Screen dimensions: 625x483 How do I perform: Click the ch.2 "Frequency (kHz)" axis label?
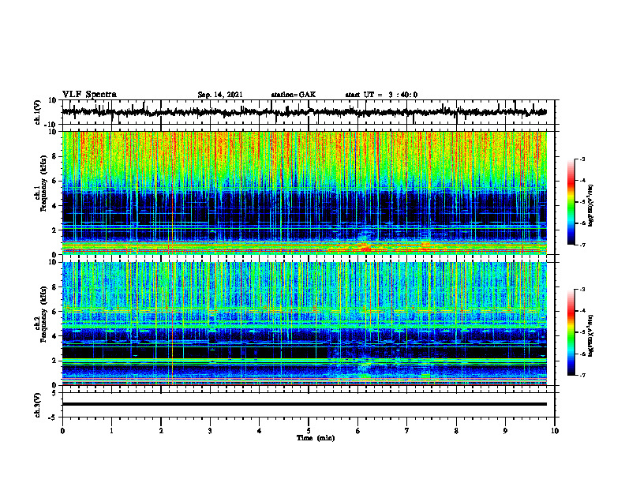point(43,314)
